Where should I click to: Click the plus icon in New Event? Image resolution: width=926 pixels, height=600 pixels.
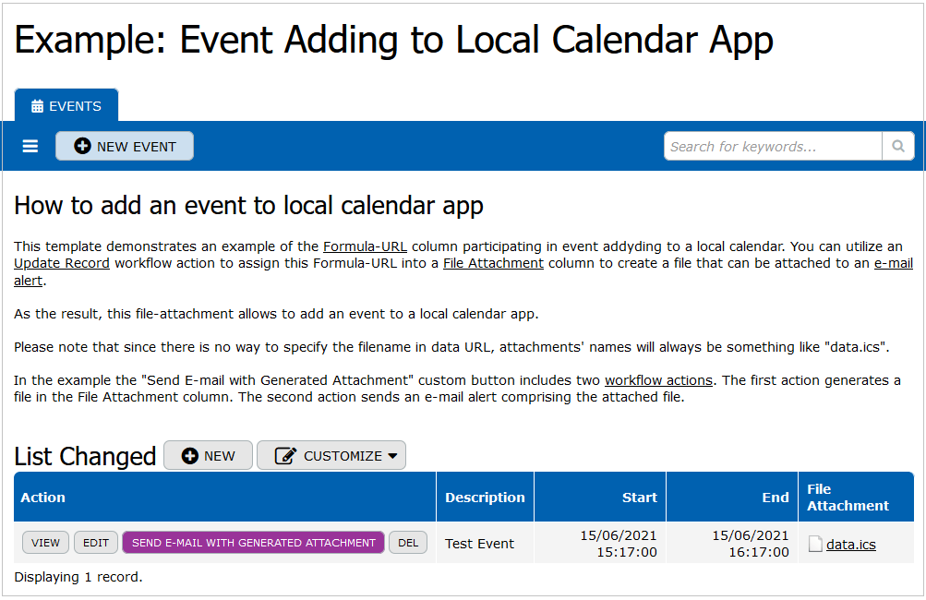(x=82, y=146)
